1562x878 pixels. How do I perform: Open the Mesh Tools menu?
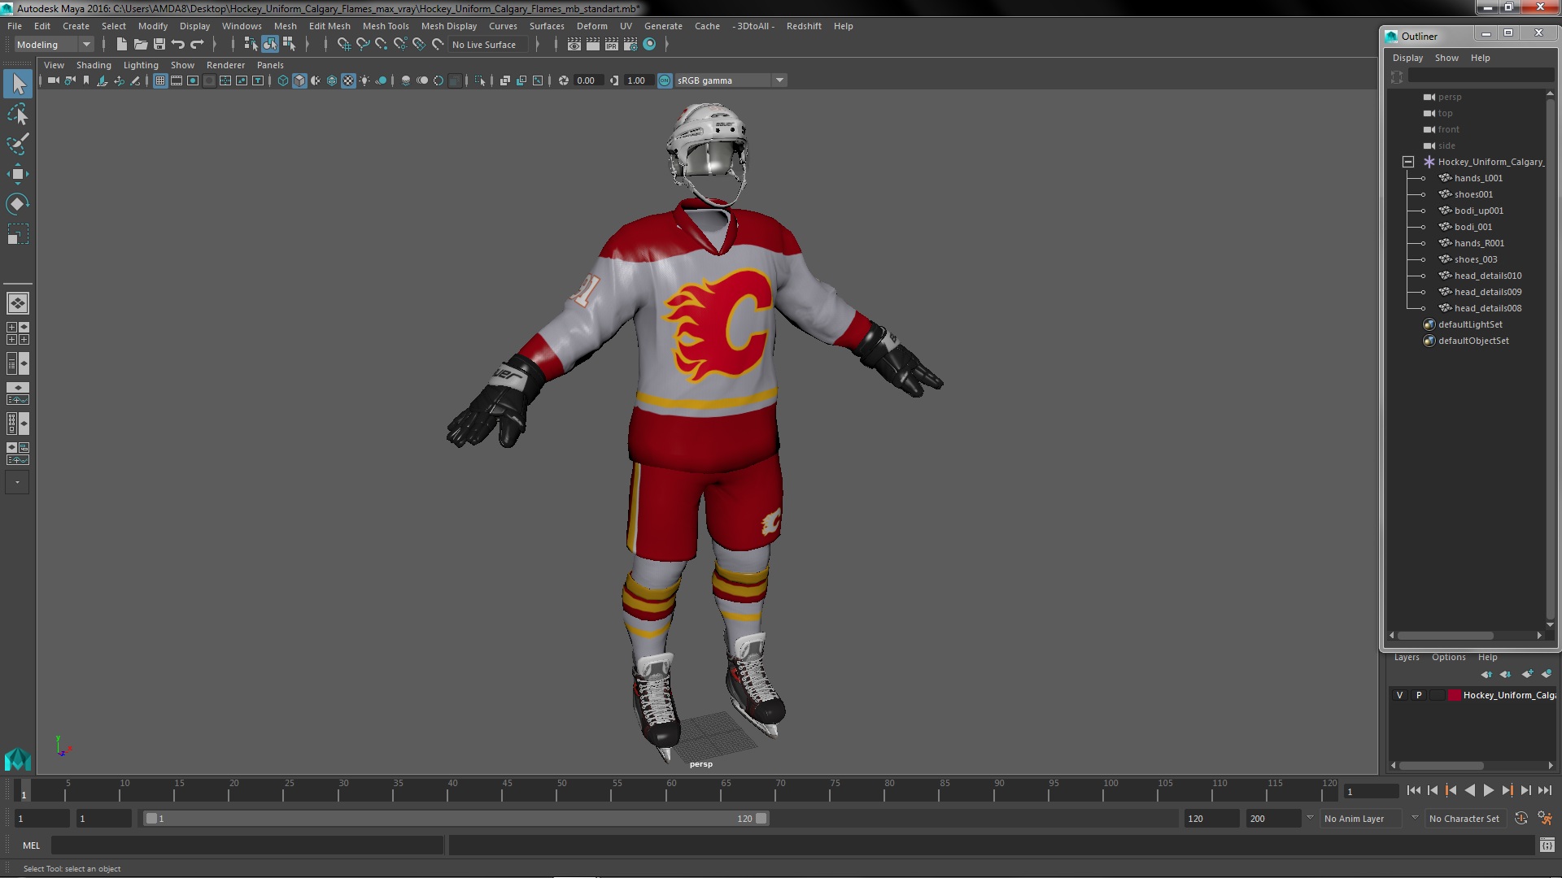point(386,26)
